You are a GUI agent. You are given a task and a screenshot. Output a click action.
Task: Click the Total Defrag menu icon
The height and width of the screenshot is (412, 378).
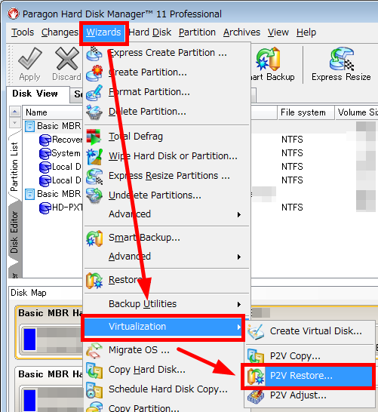[x=94, y=137]
